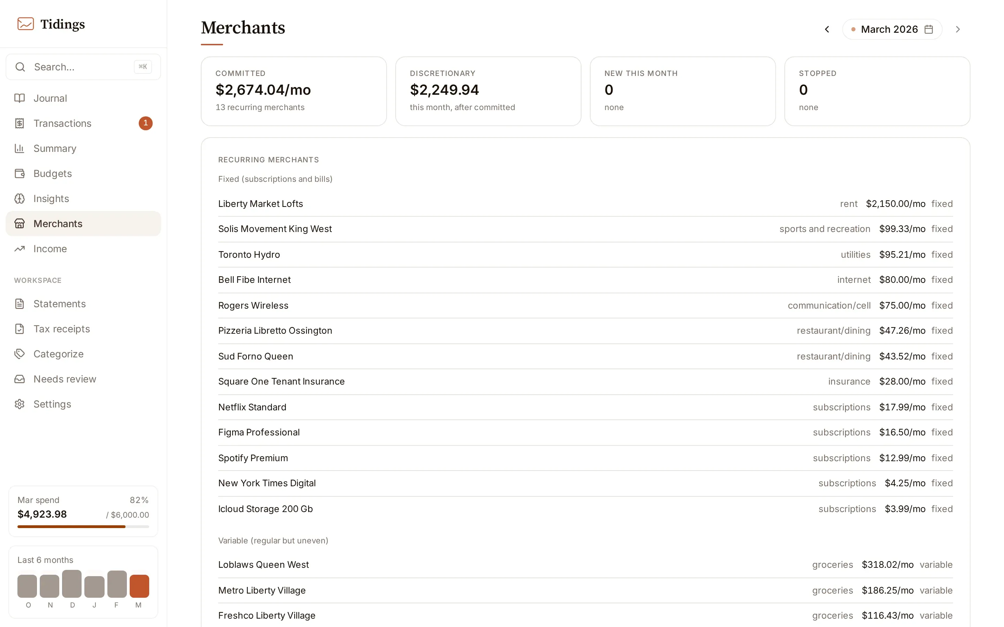Screen dimensions: 1004x627
Task: Click the Categorize tag icon
Action: point(20,354)
